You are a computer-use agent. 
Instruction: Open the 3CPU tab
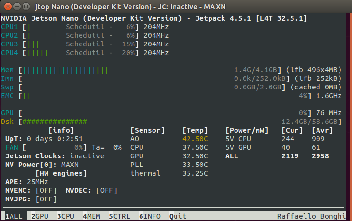point(66,216)
